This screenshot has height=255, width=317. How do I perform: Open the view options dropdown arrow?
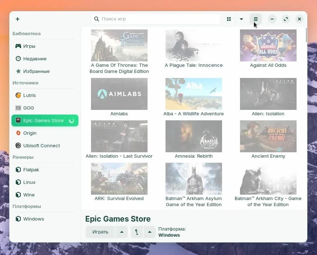click(241, 19)
